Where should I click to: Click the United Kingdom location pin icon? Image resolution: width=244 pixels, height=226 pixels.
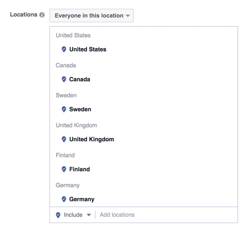pos(64,139)
